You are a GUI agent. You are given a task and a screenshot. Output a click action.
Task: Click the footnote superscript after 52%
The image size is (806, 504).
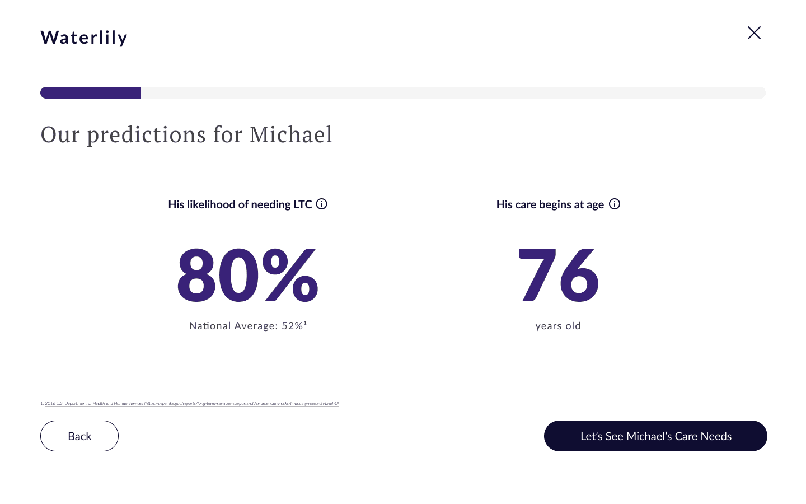306,323
